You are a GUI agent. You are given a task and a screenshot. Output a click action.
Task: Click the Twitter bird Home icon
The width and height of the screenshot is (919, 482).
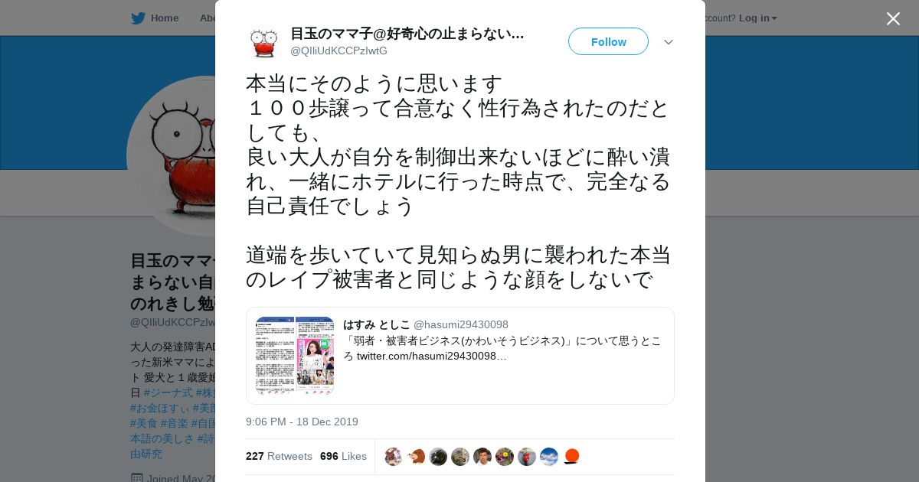pos(138,18)
